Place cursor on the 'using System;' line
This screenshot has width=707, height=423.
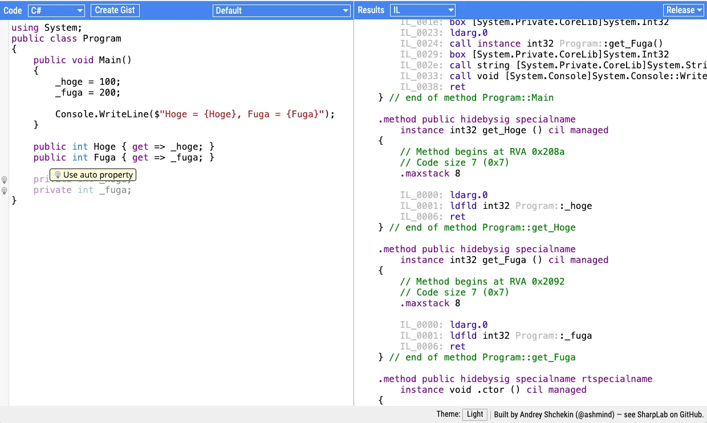47,28
